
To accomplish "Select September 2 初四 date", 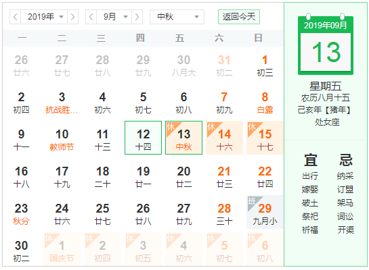I will point(21,103).
